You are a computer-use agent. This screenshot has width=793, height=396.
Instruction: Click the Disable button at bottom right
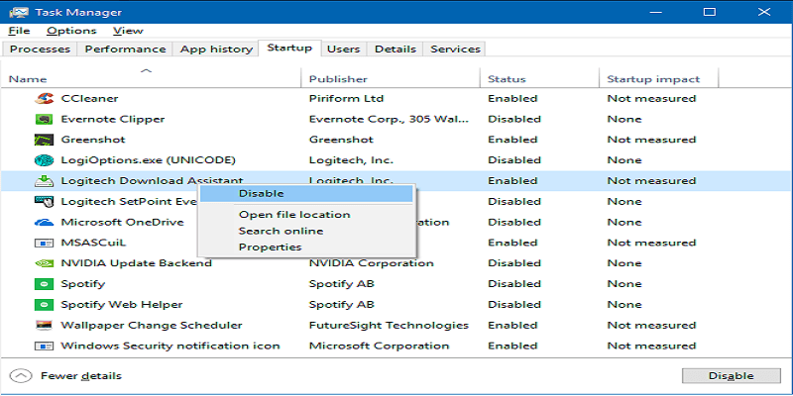coord(732,376)
